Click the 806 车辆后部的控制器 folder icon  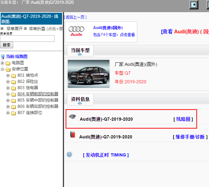pos(13,107)
